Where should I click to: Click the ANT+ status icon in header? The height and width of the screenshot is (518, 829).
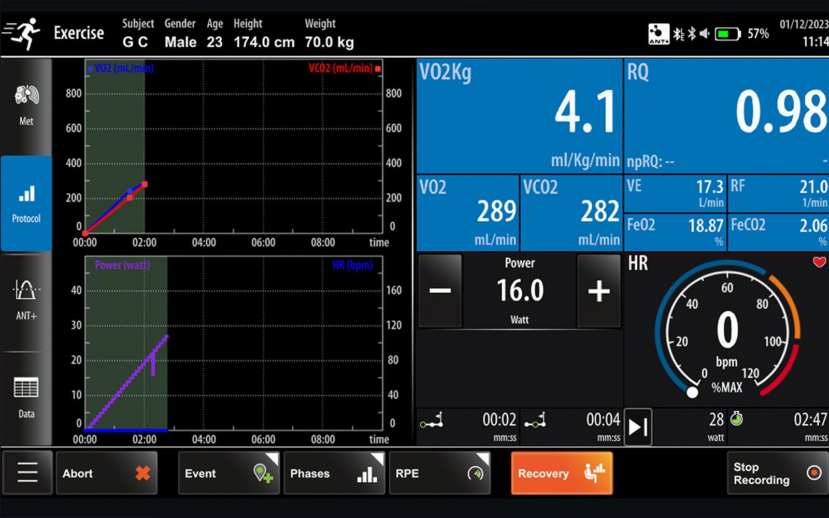pos(659,34)
